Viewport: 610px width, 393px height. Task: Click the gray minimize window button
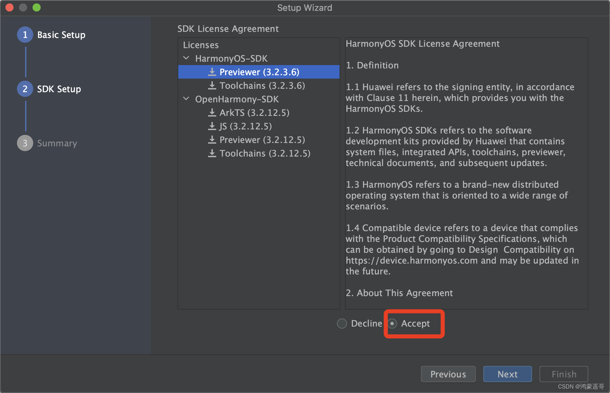coord(23,7)
